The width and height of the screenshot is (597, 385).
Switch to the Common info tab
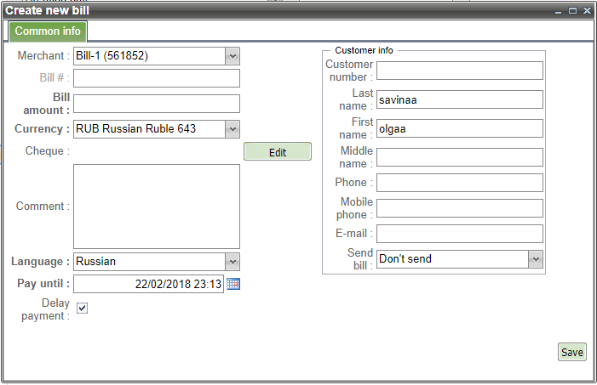[48, 31]
